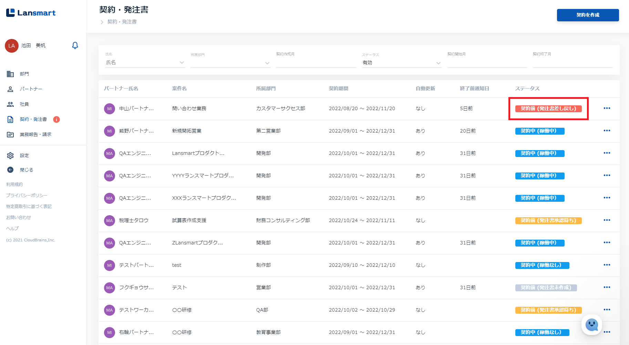Click the 契約開始月 filter field

pos(487,63)
